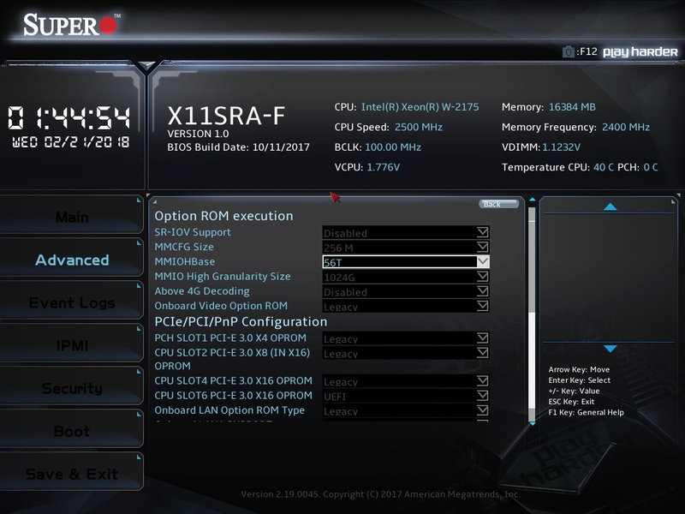Screen dimensions: 685x514
Task: Click the X11SRA-F board name
Action: pyautogui.click(x=226, y=116)
